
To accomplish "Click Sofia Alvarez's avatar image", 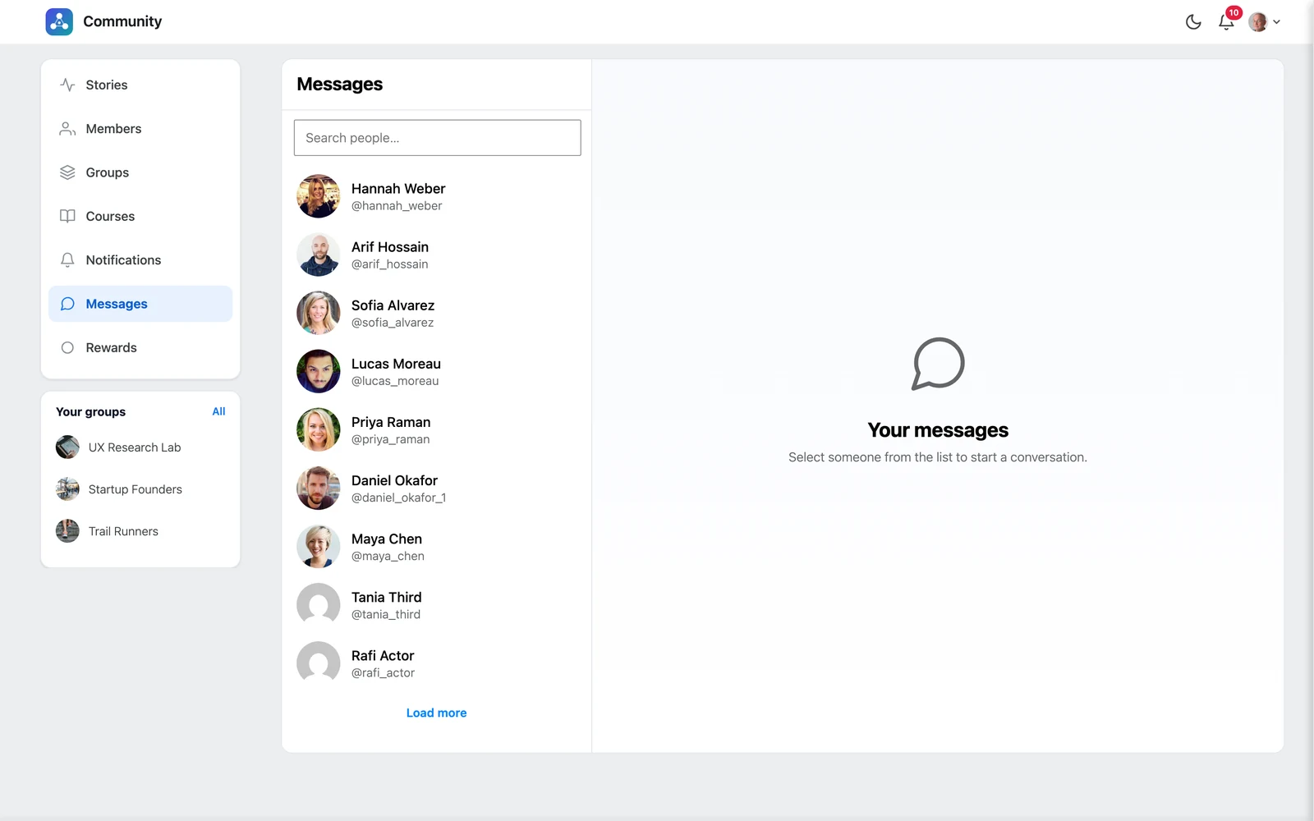I will 319,313.
